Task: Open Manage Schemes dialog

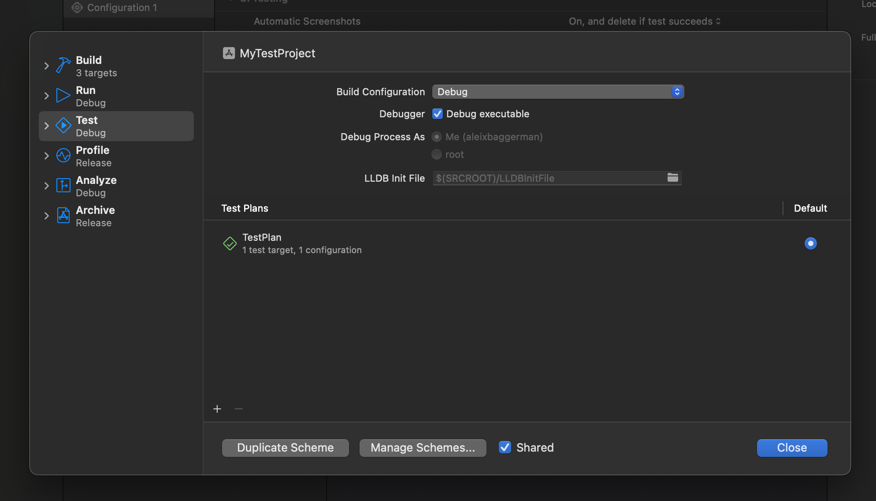Action: click(x=423, y=448)
